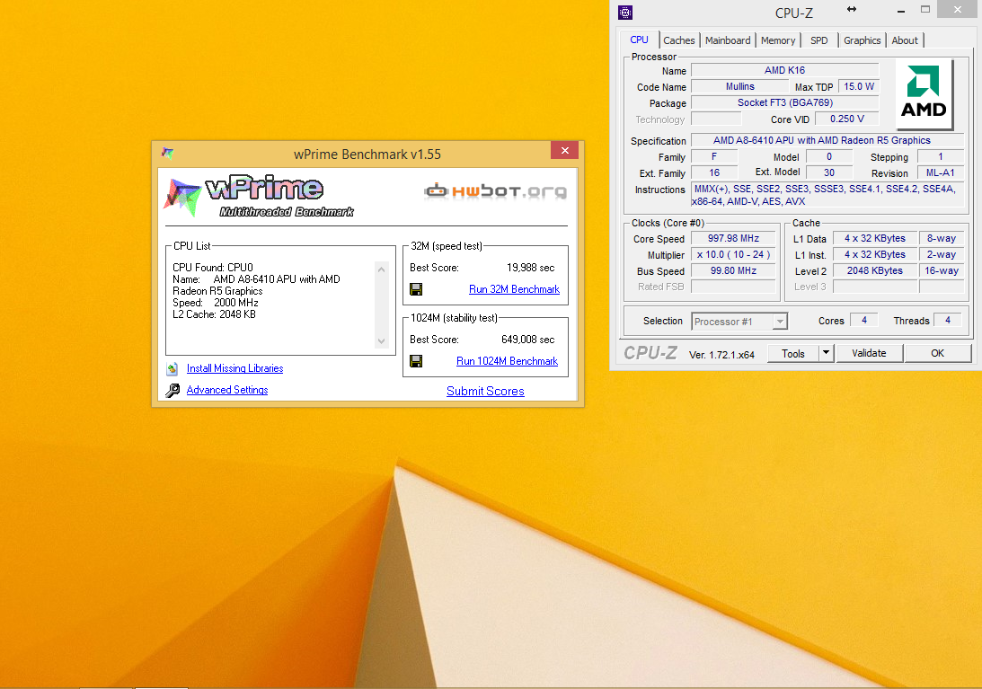Screen dimensions: 982x689
Task: Click the AMD logo in CPU-Z
Action: click(924, 93)
